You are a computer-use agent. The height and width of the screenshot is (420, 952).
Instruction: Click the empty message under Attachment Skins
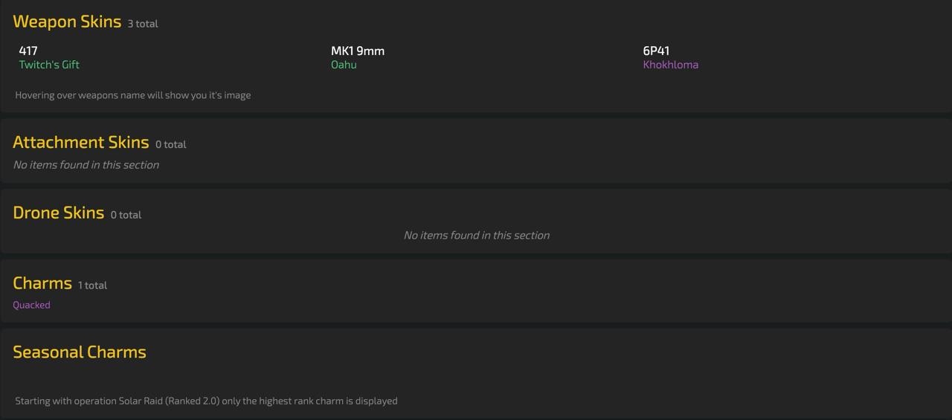86,165
